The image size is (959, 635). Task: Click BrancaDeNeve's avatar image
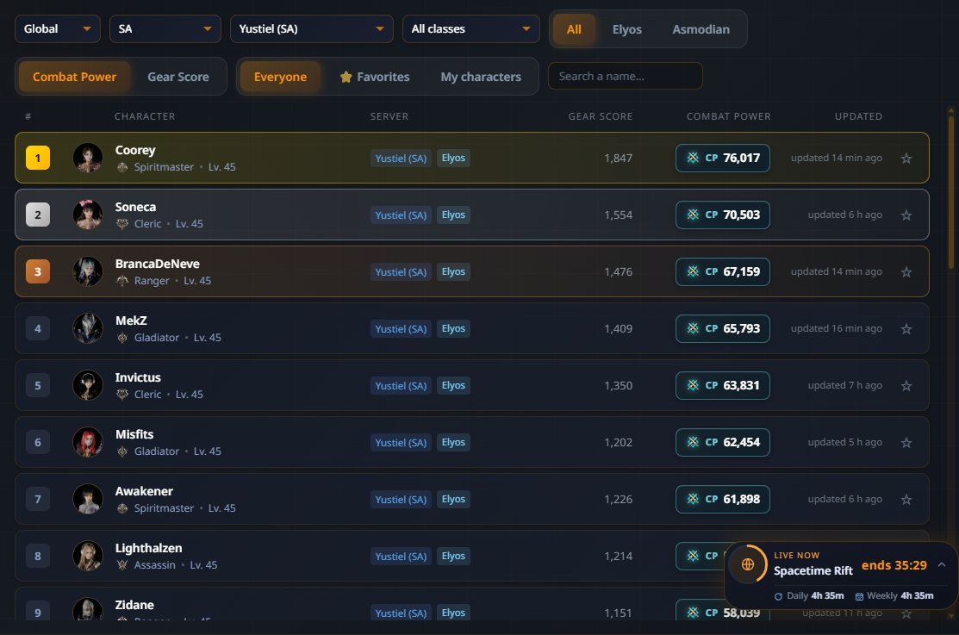(x=88, y=271)
